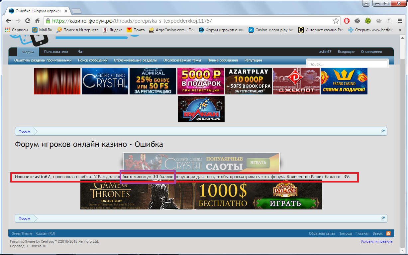Open the AzartPlay 10 000Р banner
The image size is (408, 255).
click(249, 81)
